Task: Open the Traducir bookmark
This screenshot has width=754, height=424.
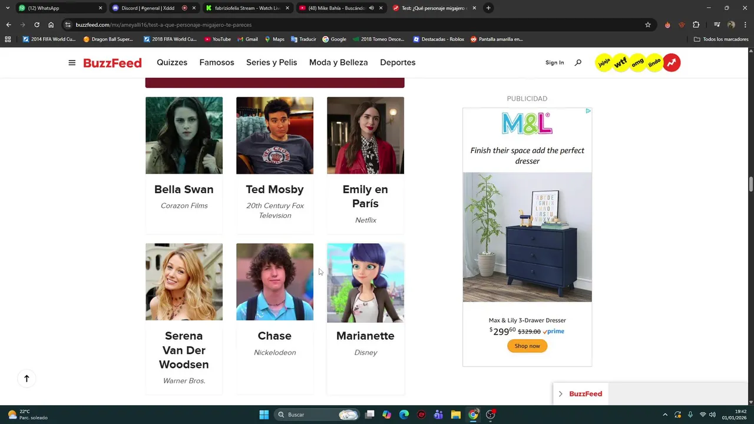Action: coord(303,39)
